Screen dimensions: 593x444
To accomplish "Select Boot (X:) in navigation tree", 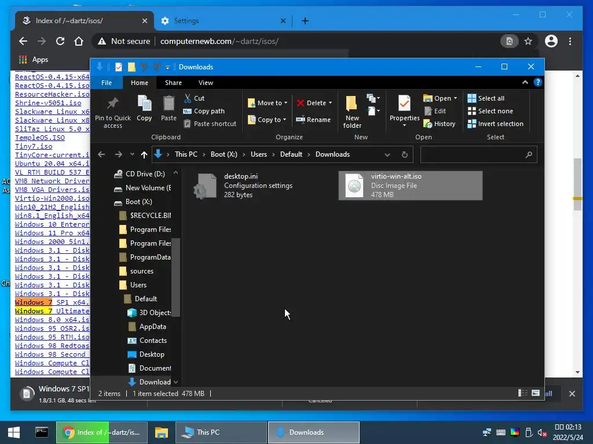I will pos(134,202).
